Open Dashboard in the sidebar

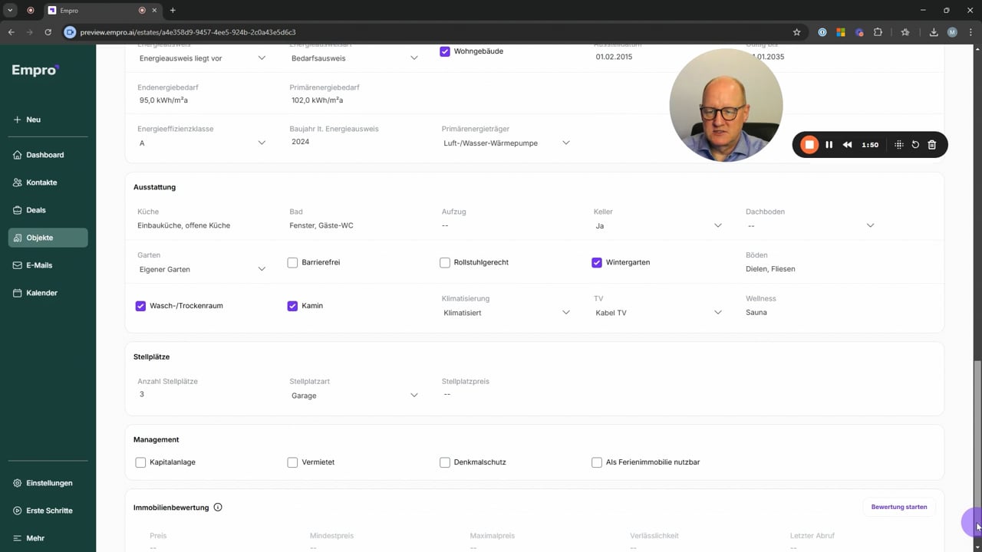point(48,155)
